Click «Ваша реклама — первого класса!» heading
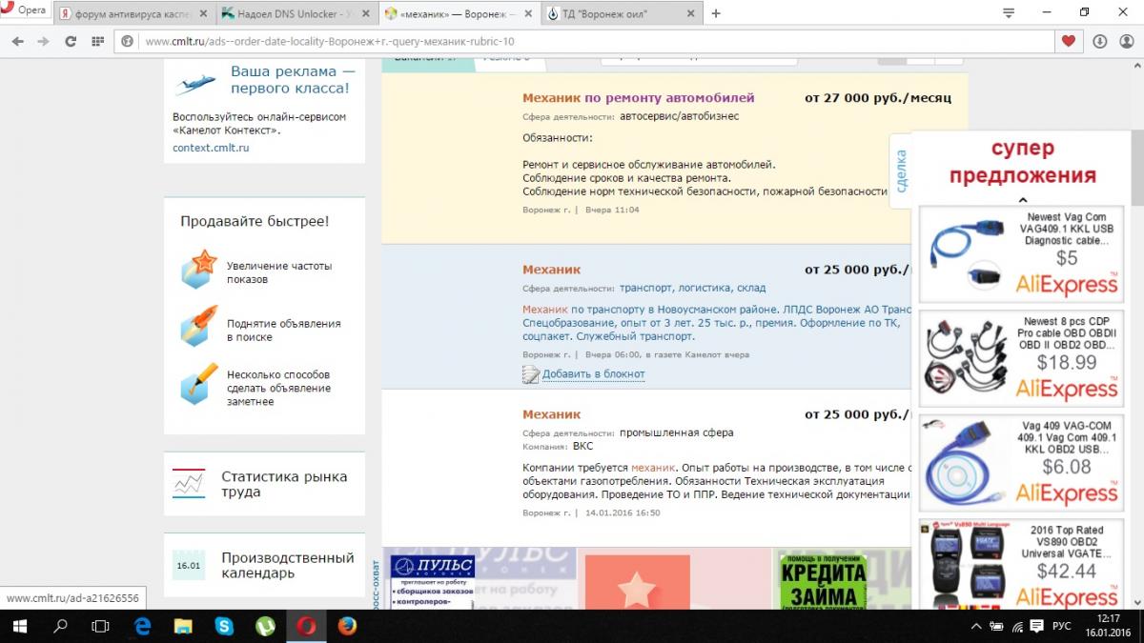Screen dimensions: 1144x643 [291, 80]
